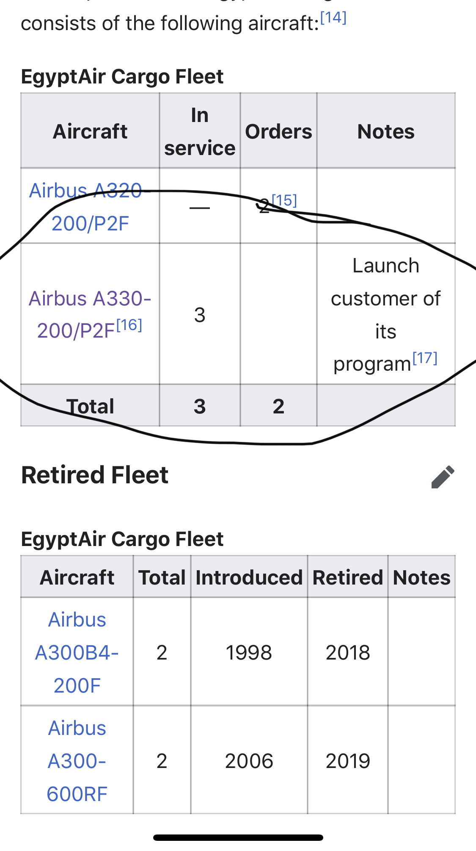Tap the Notes header in retired fleet table
The image size is (476, 851).
(422, 577)
